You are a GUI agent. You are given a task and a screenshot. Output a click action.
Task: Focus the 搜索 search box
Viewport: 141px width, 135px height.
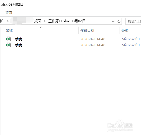point(133,21)
